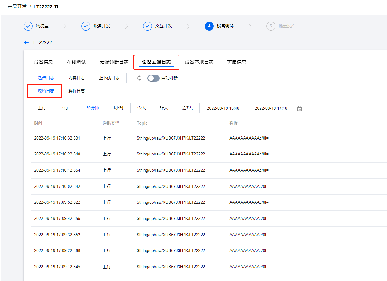Click the 时间 column header

click(x=38, y=123)
